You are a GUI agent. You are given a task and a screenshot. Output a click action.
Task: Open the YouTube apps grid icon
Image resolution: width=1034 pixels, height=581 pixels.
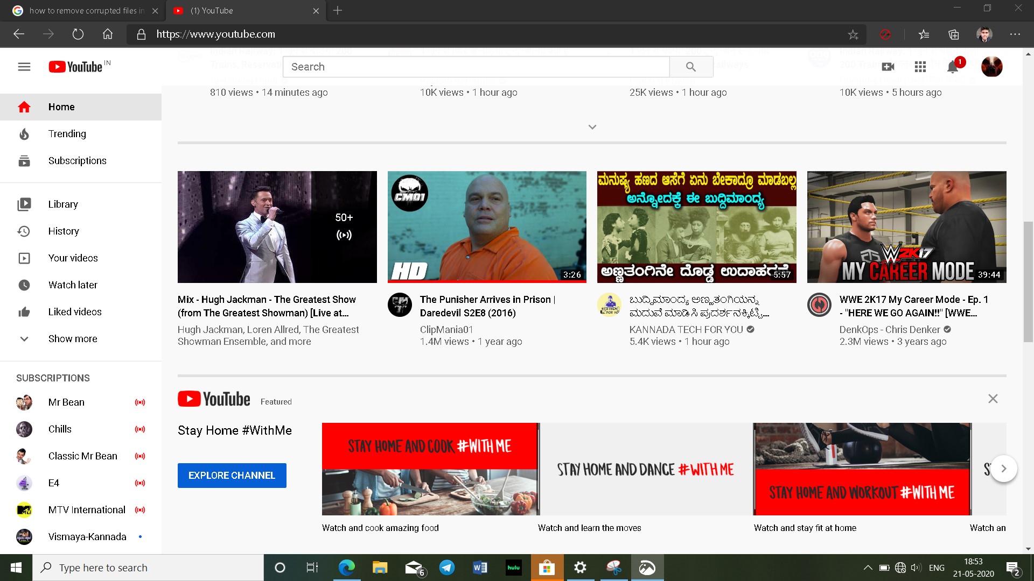pyautogui.click(x=920, y=67)
